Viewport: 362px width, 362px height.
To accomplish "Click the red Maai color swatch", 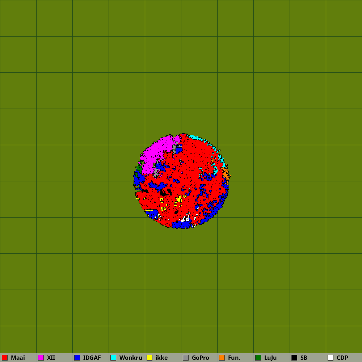I will [5, 358].
